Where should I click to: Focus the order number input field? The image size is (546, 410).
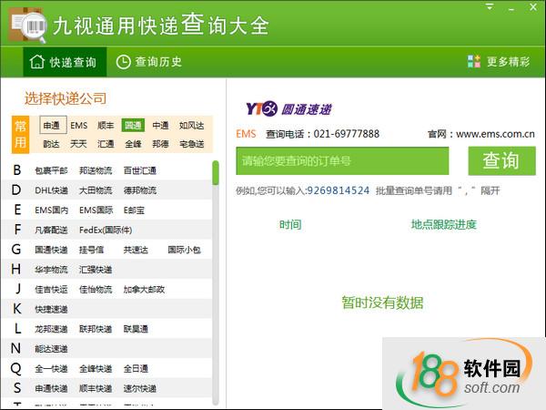click(342, 160)
